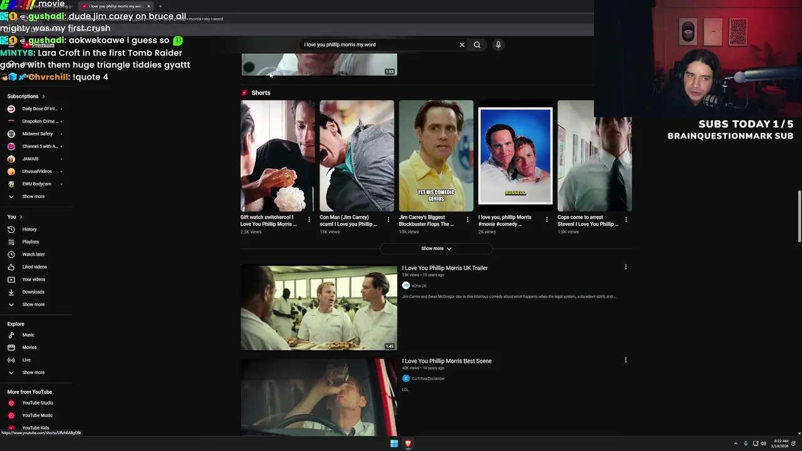Open CurbYourZoolander channel link
This screenshot has width=802, height=451.
click(x=428, y=378)
